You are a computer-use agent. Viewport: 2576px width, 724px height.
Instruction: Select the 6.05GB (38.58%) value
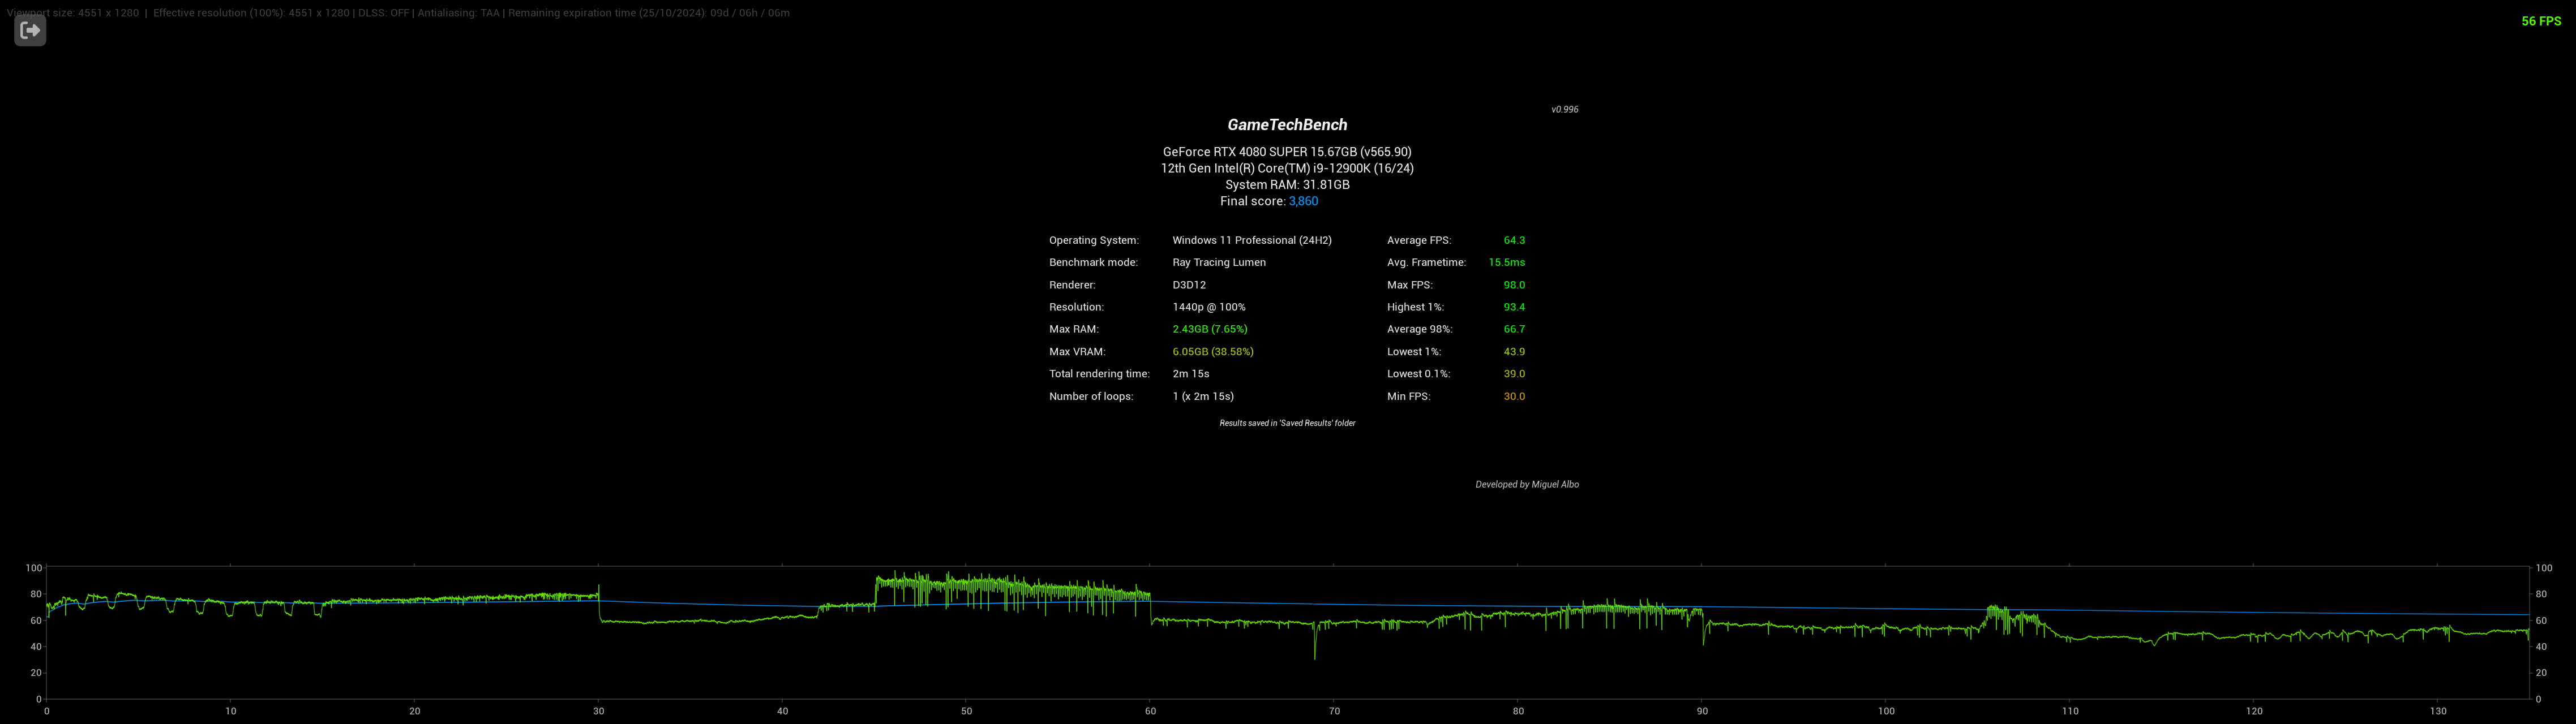1213,352
